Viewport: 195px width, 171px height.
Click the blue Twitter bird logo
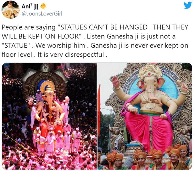point(188,5)
